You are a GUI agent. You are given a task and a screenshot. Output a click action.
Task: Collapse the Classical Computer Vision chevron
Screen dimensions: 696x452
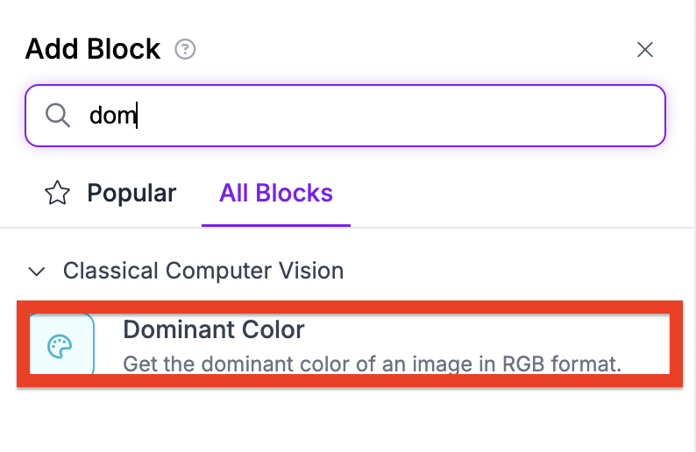pyautogui.click(x=37, y=271)
